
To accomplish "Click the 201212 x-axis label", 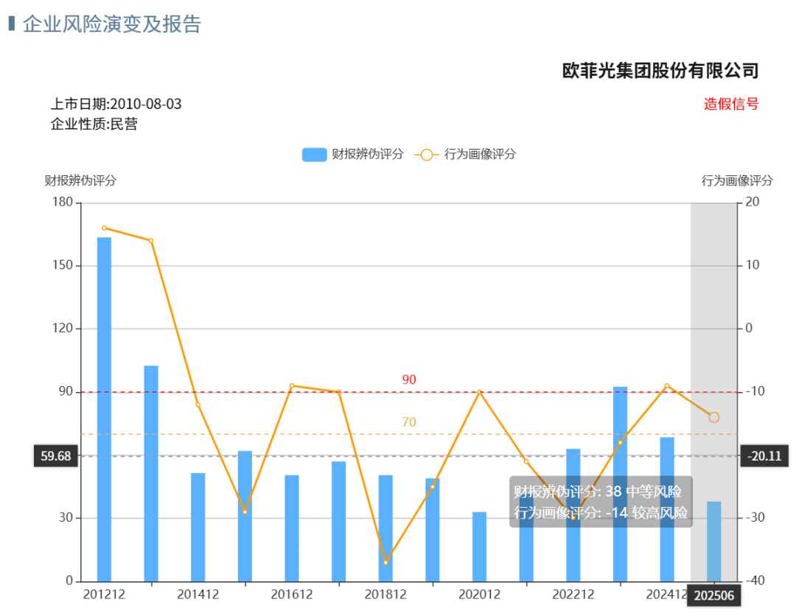I will 104,595.
